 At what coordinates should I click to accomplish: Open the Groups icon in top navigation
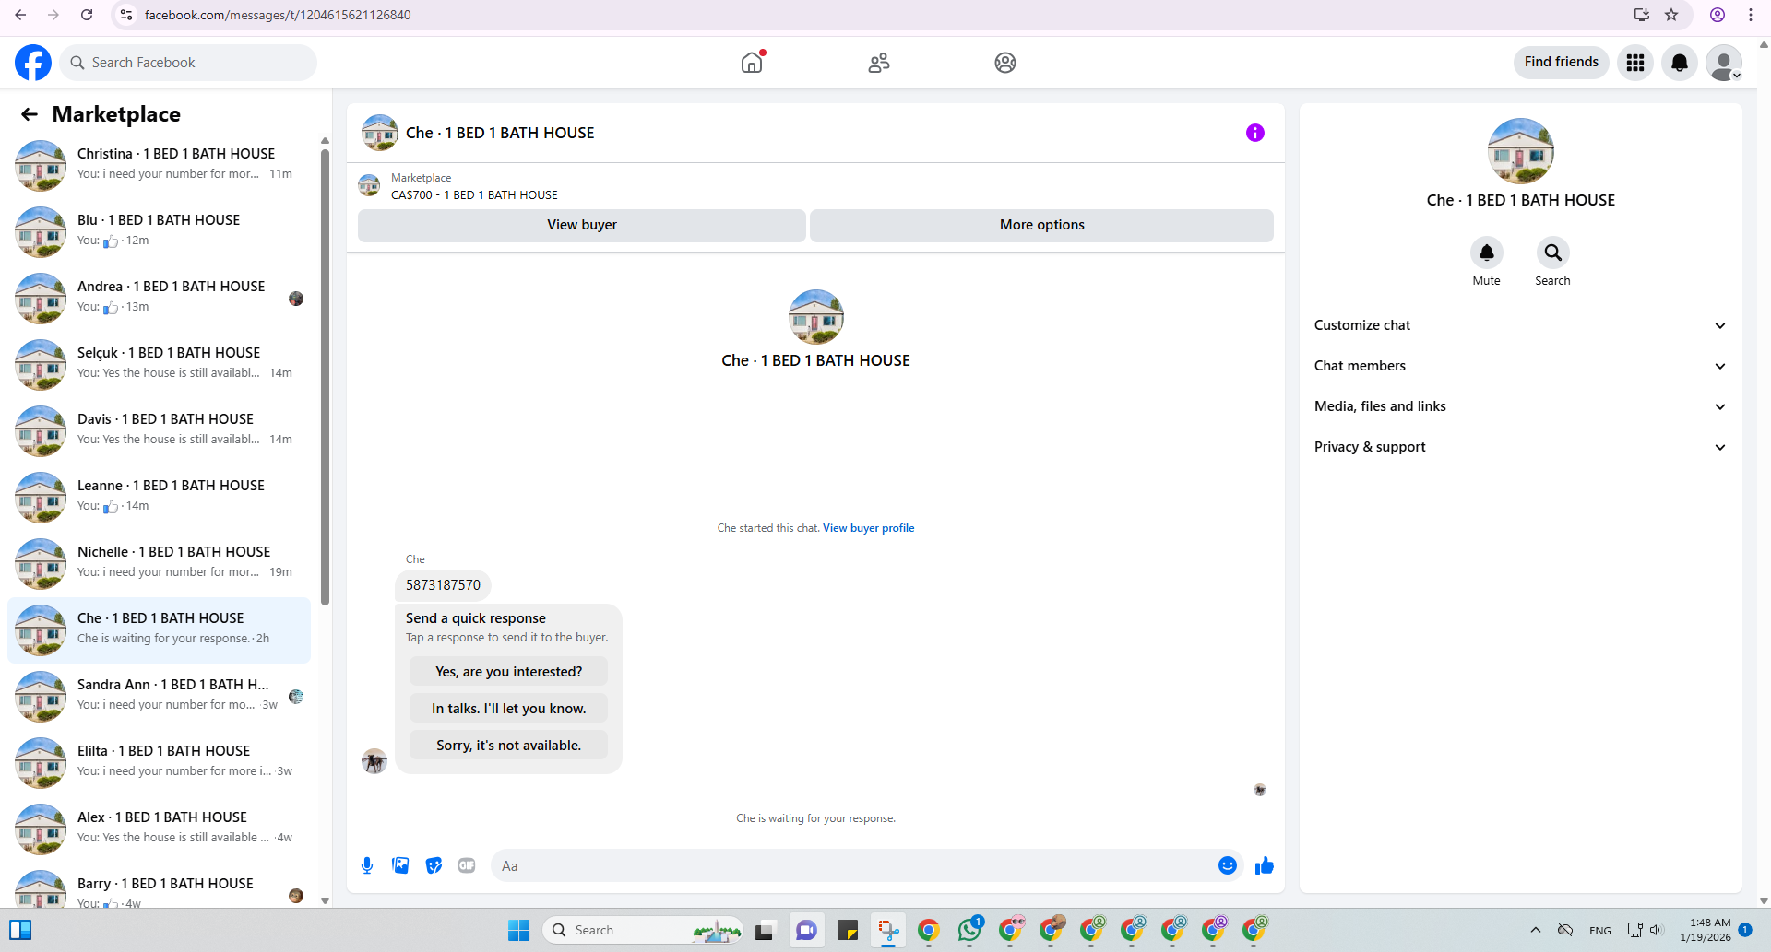(x=1005, y=63)
